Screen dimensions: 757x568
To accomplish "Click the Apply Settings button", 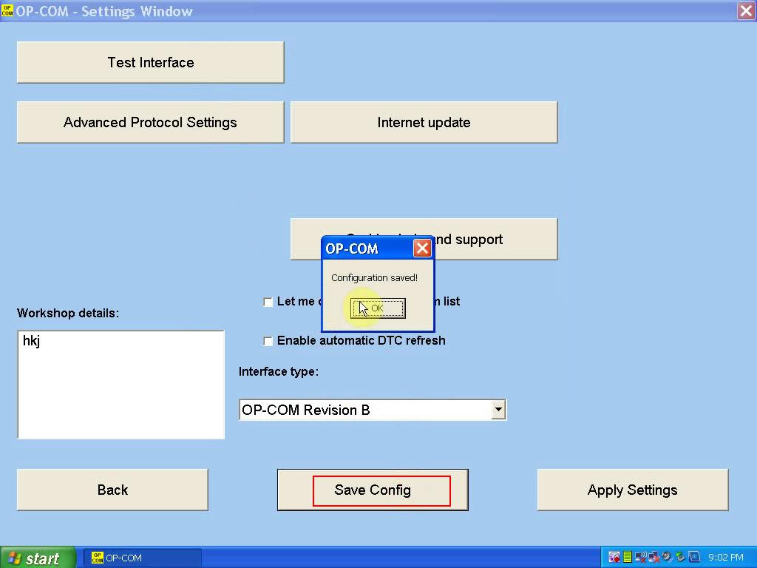I will (x=633, y=490).
